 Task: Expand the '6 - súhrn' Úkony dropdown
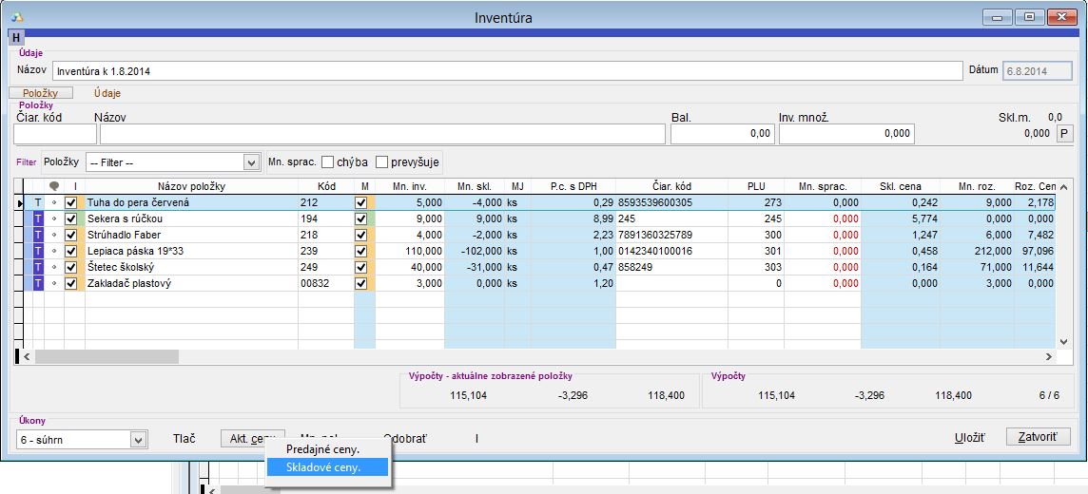pos(139,439)
